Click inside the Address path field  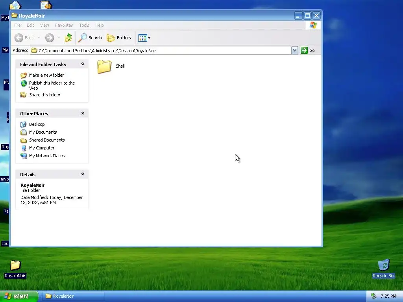[165, 51]
